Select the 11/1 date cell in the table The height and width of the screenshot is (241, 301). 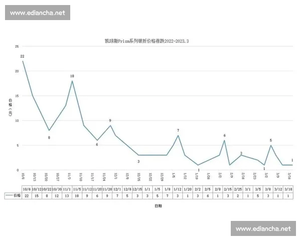pyautogui.click(x=67, y=189)
